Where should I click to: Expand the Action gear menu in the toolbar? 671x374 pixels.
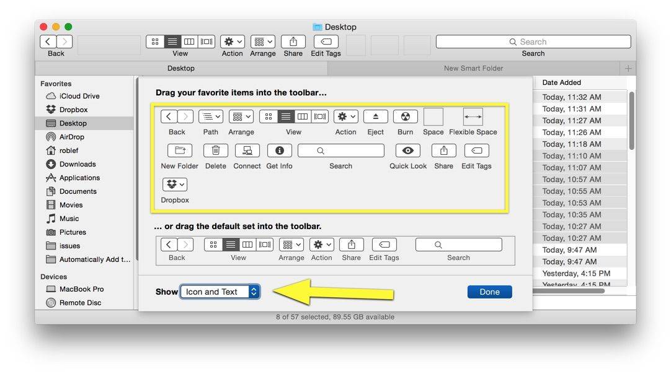[x=233, y=41]
